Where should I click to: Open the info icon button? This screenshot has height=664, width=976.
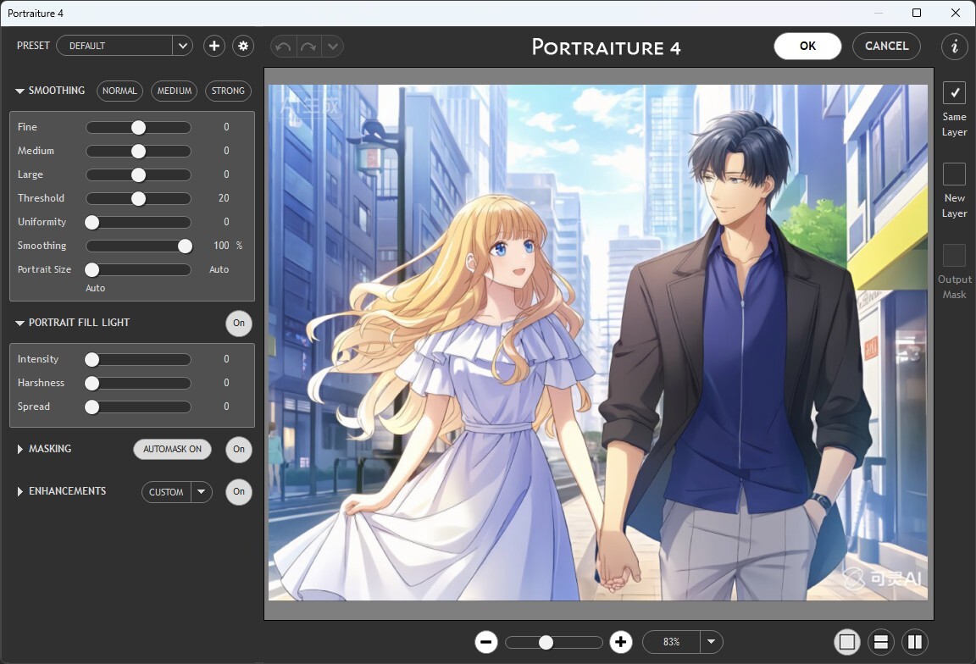coord(955,47)
